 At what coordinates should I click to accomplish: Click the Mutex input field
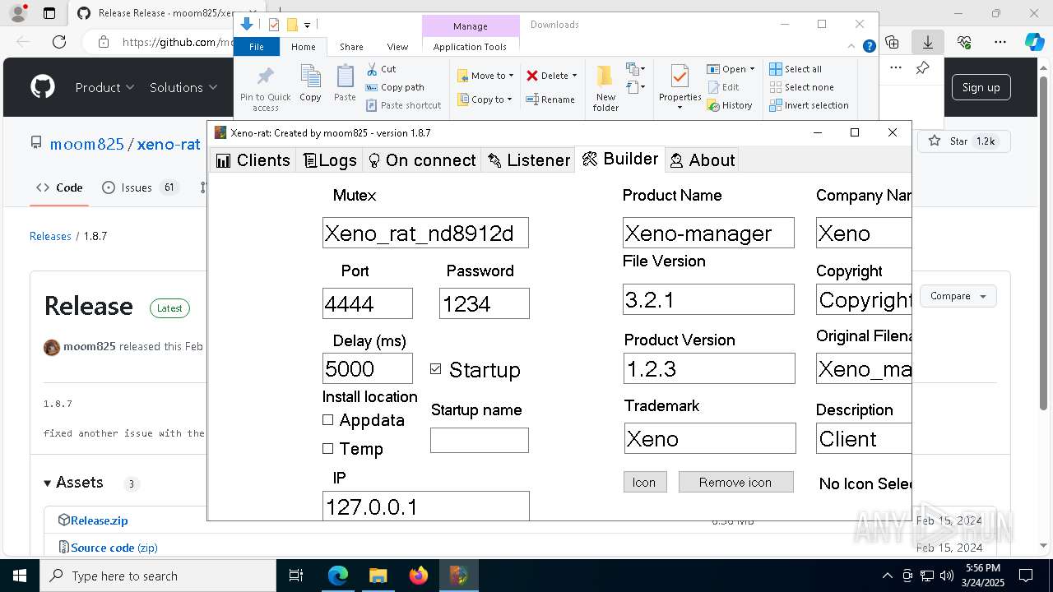pyautogui.click(x=425, y=234)
